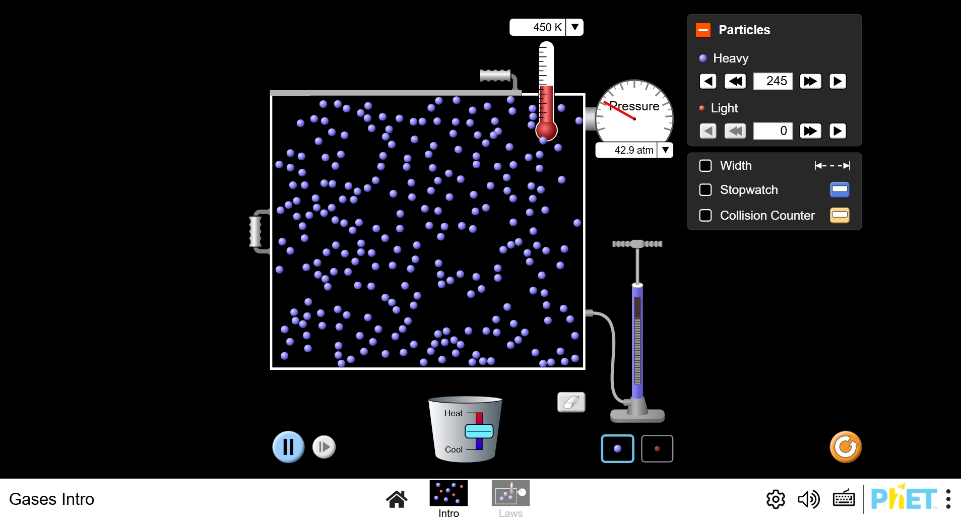The height and width of the screenshot is (520, 961).
Task: Remove many Heavy particles with double left arrow
Action: click(x=735, y=81)
